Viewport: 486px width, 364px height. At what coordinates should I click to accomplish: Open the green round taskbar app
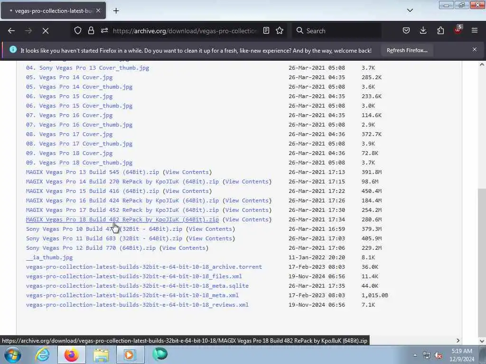point(160,354)
